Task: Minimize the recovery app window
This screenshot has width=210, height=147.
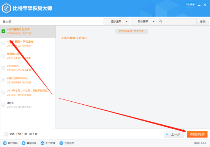Action: 199,5
